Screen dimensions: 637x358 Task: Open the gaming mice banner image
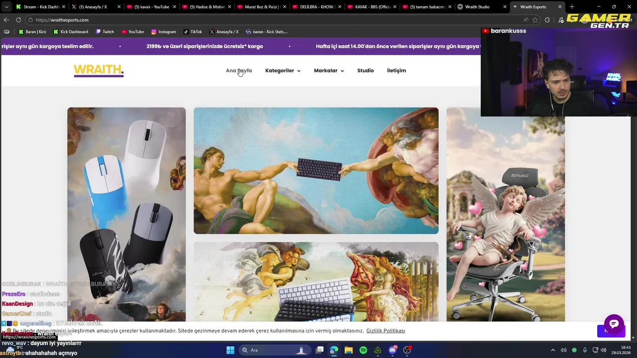pyautogui.click(x=126, y=214)
